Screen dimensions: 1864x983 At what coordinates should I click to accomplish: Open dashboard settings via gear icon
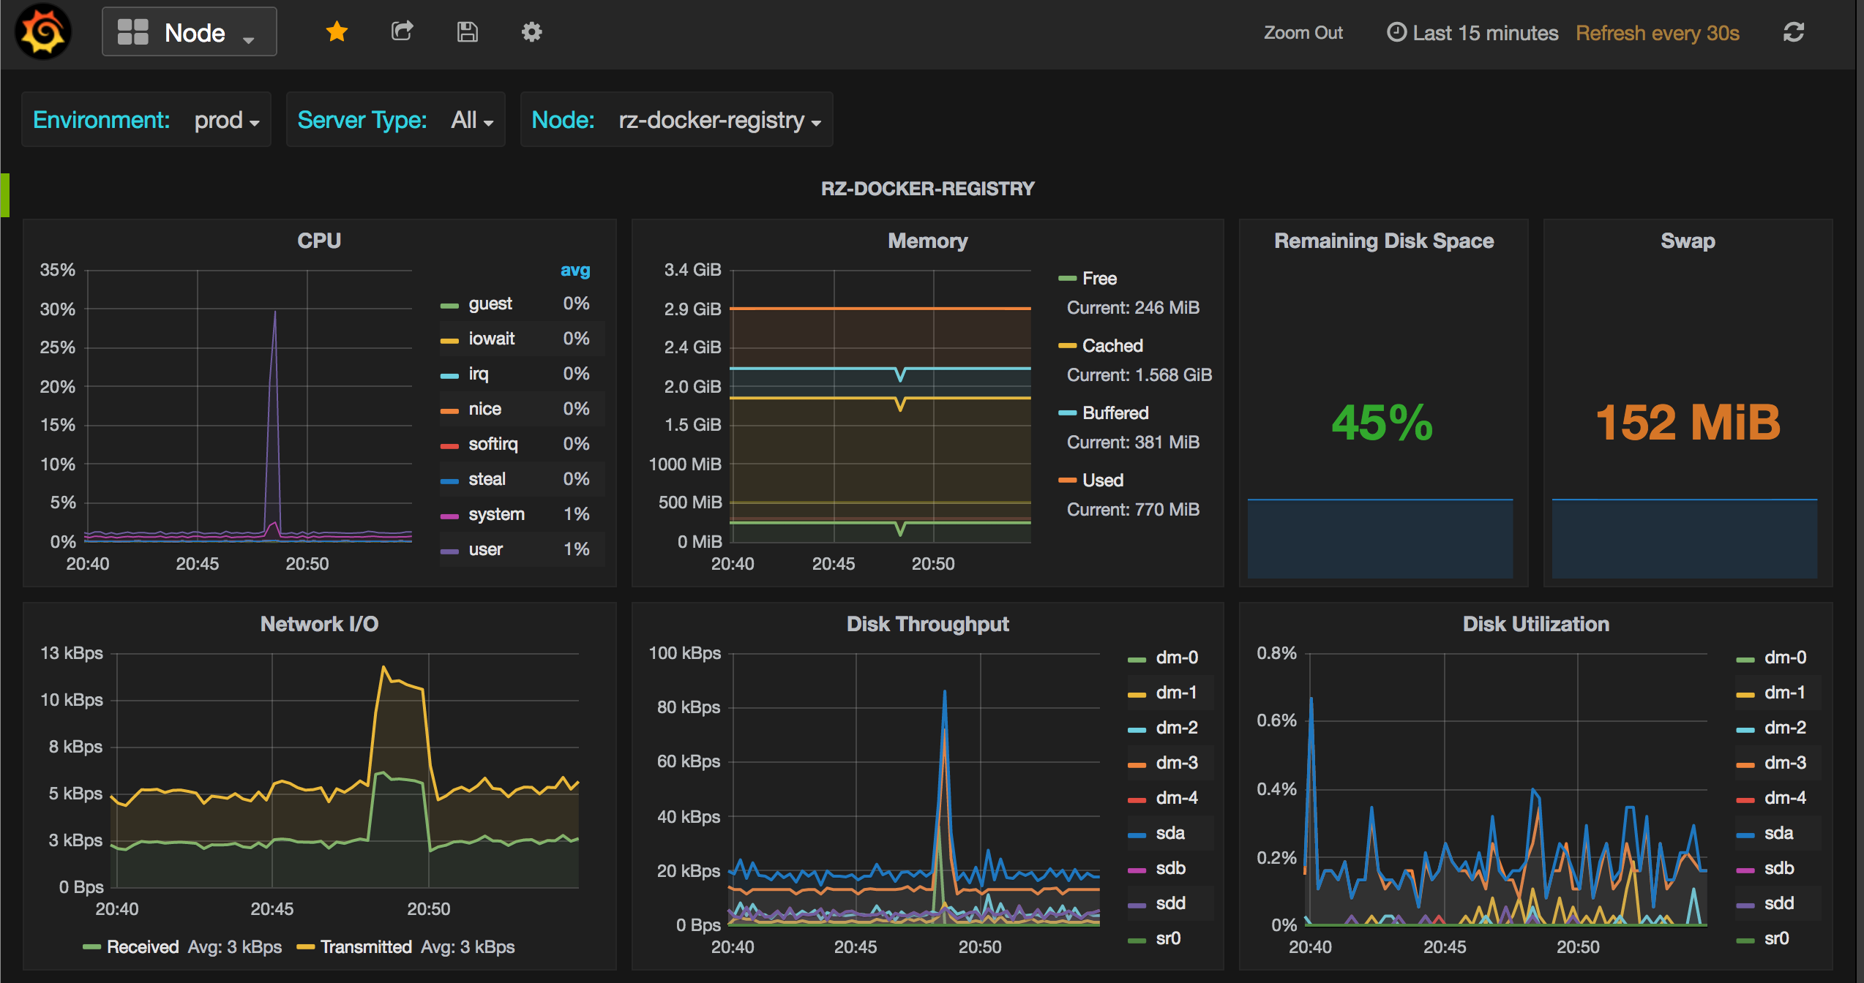[x=531, y=32]
